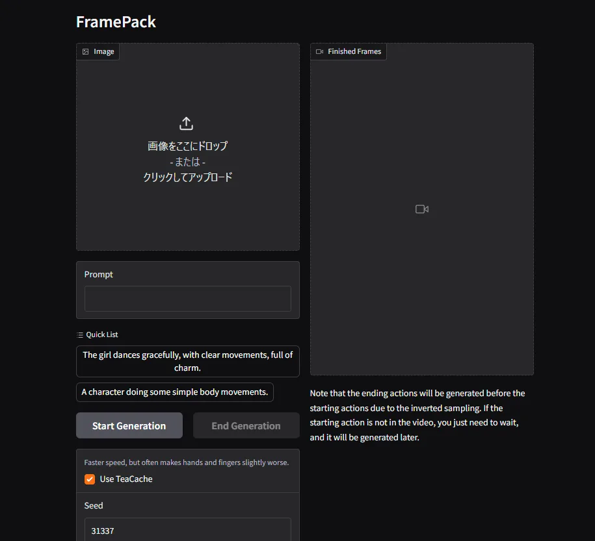This screenshot has height=541, width=595.
Task: Start Generation button click
Action: [129, 426]
